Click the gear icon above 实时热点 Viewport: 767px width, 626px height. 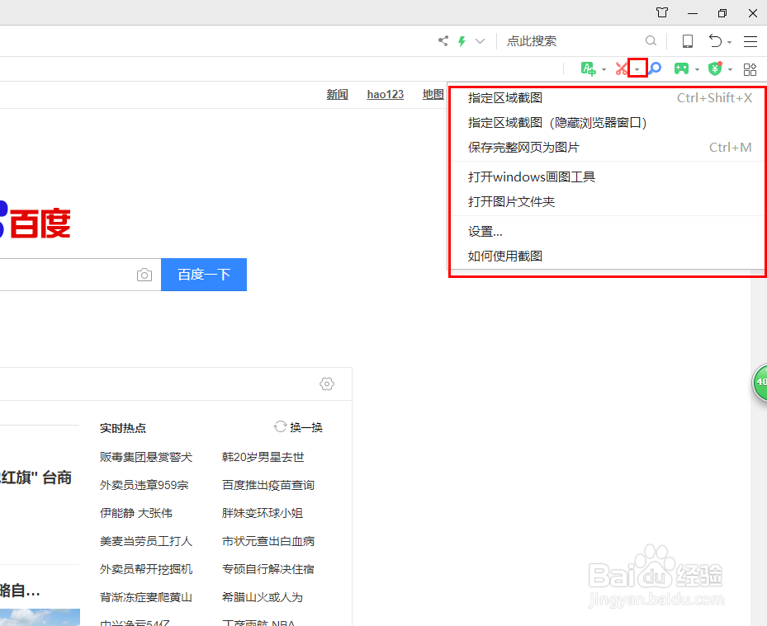click(x=326, y=384)
